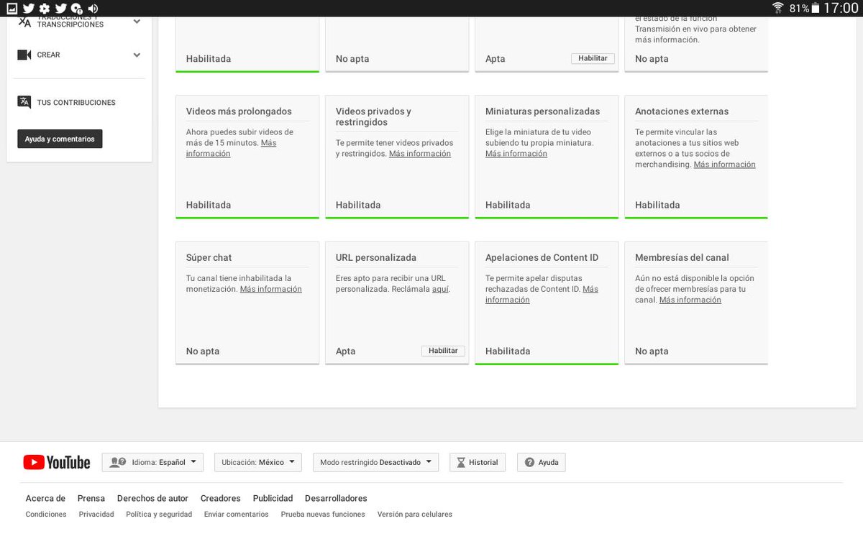Click Versión para celulares link
The height and width of the screenshot is (539, 863).
[x=415, y=515]
